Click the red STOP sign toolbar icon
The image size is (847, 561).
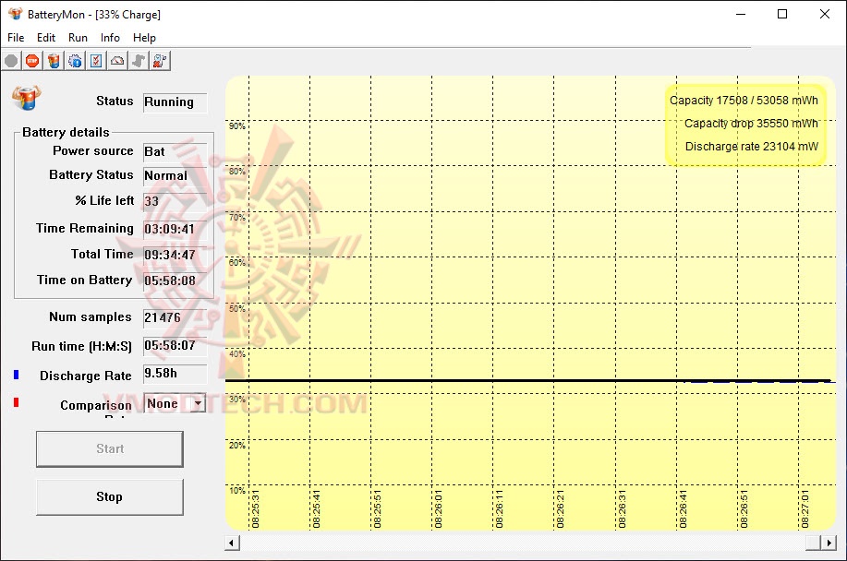click(32, 61)
